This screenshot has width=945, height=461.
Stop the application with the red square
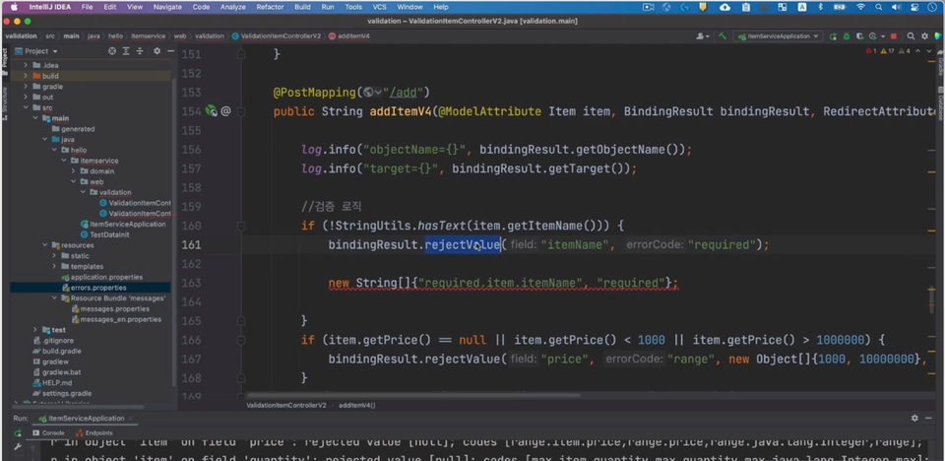click(x=893, y=36)
